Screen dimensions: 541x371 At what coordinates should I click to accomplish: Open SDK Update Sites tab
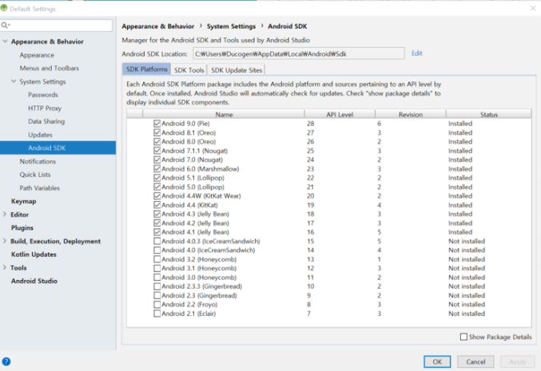click(237, 70)
